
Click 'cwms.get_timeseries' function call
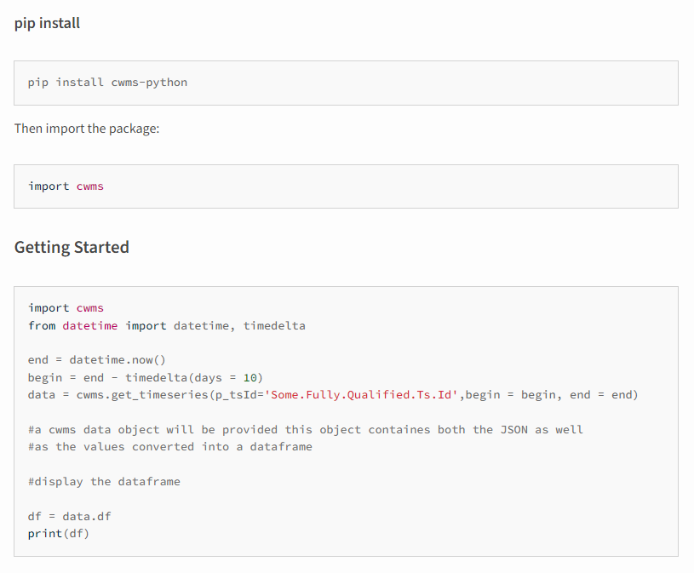[142, 395]
